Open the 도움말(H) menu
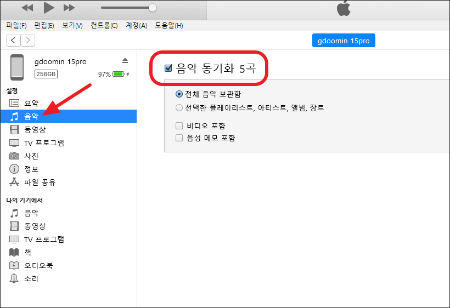The width and height of the screenshot is (450, 308). click(169, 26)
